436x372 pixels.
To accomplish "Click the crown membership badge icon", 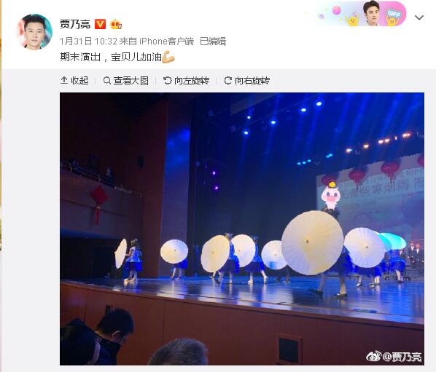I will point(116,24).
